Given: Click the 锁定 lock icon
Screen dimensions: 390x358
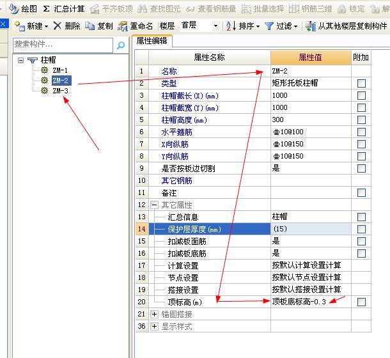Looking at the screenshot, I should click(x=342, y=9).
